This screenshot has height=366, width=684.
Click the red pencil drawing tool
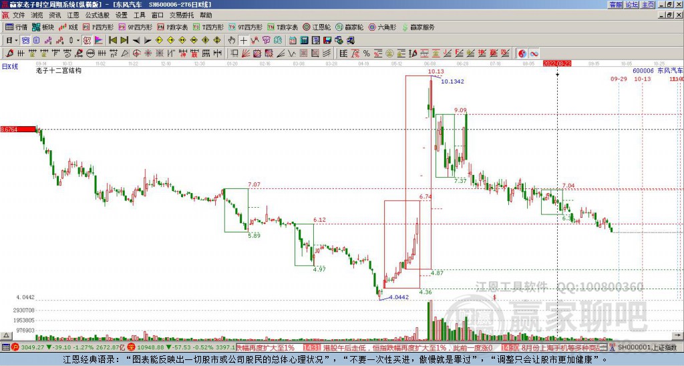pos(9,53)
